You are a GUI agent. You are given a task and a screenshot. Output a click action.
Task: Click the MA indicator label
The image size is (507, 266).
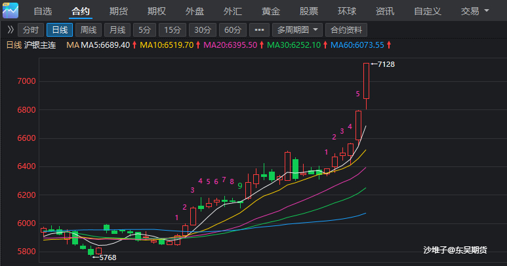click(73, 45)
